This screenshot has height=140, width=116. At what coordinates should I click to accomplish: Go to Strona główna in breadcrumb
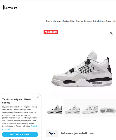[x=53, y=21]
